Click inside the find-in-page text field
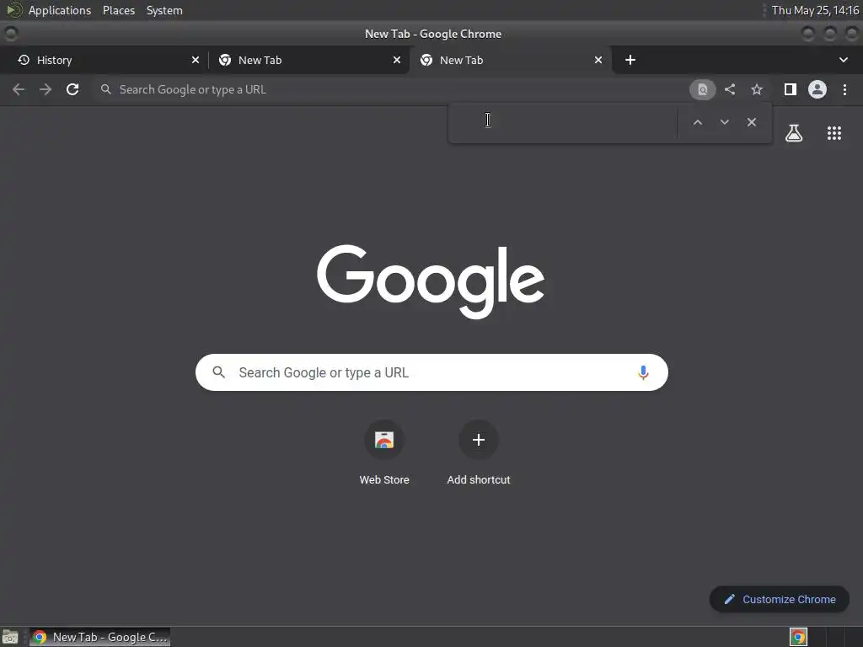 click(564, 122)
